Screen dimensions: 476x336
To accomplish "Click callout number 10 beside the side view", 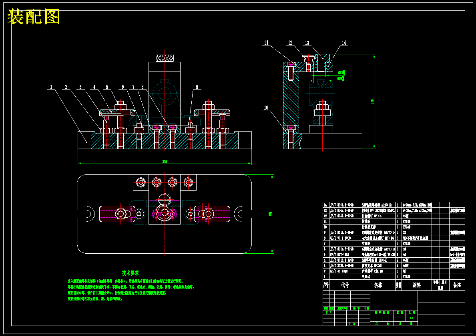I will (x=266, y=107).
